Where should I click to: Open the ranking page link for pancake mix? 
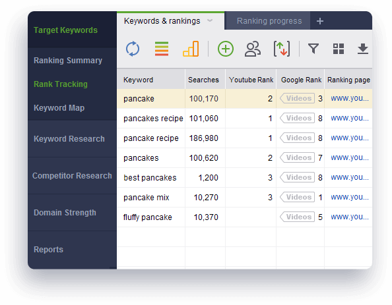click(350, 197)
